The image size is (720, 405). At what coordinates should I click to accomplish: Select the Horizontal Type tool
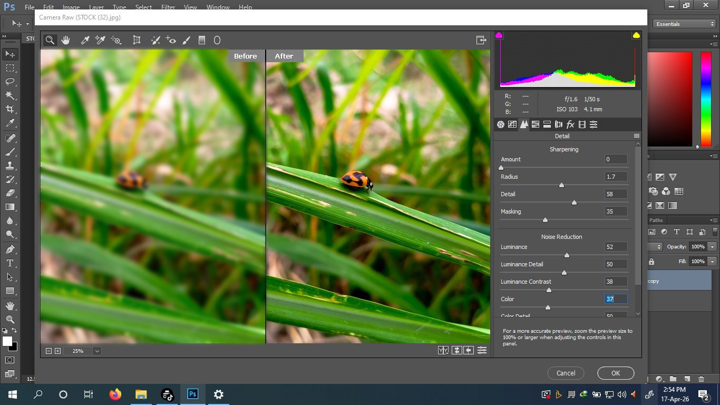tap(10, 263)
